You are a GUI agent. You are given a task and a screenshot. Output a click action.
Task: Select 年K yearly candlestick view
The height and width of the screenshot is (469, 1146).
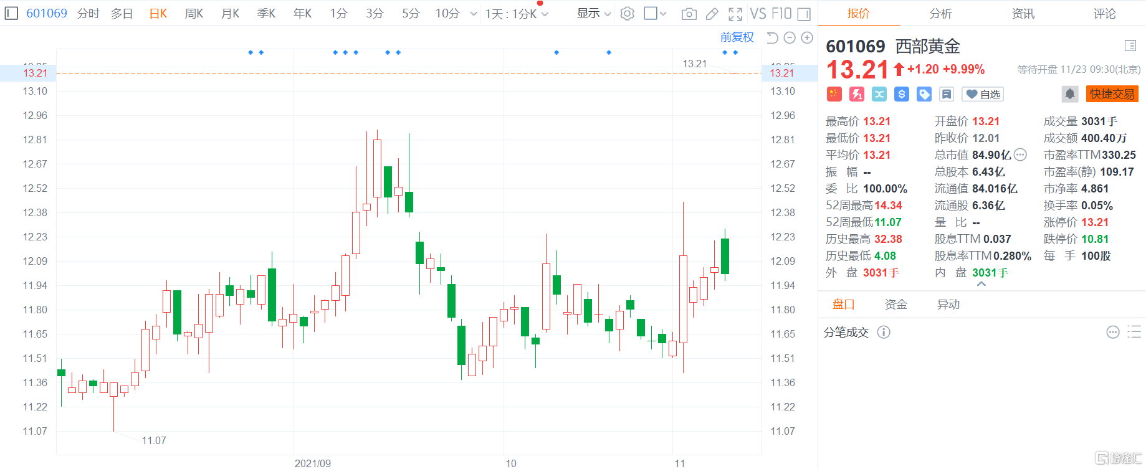point(303,13)
